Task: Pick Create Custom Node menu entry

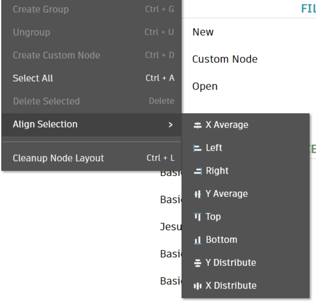Action: click(56, 55)
